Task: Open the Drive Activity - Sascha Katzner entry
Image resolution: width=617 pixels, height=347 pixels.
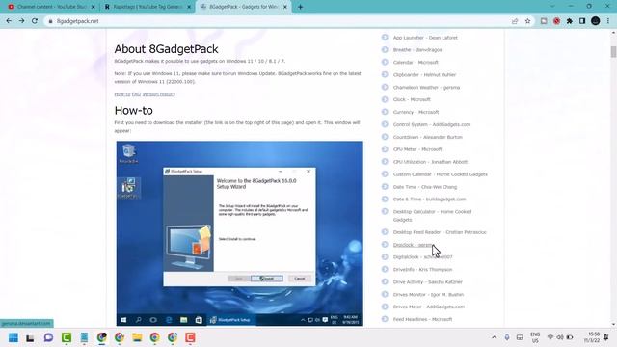Action: pos(428,282)
